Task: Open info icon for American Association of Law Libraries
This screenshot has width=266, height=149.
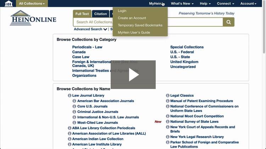Action: click(70, 133)
